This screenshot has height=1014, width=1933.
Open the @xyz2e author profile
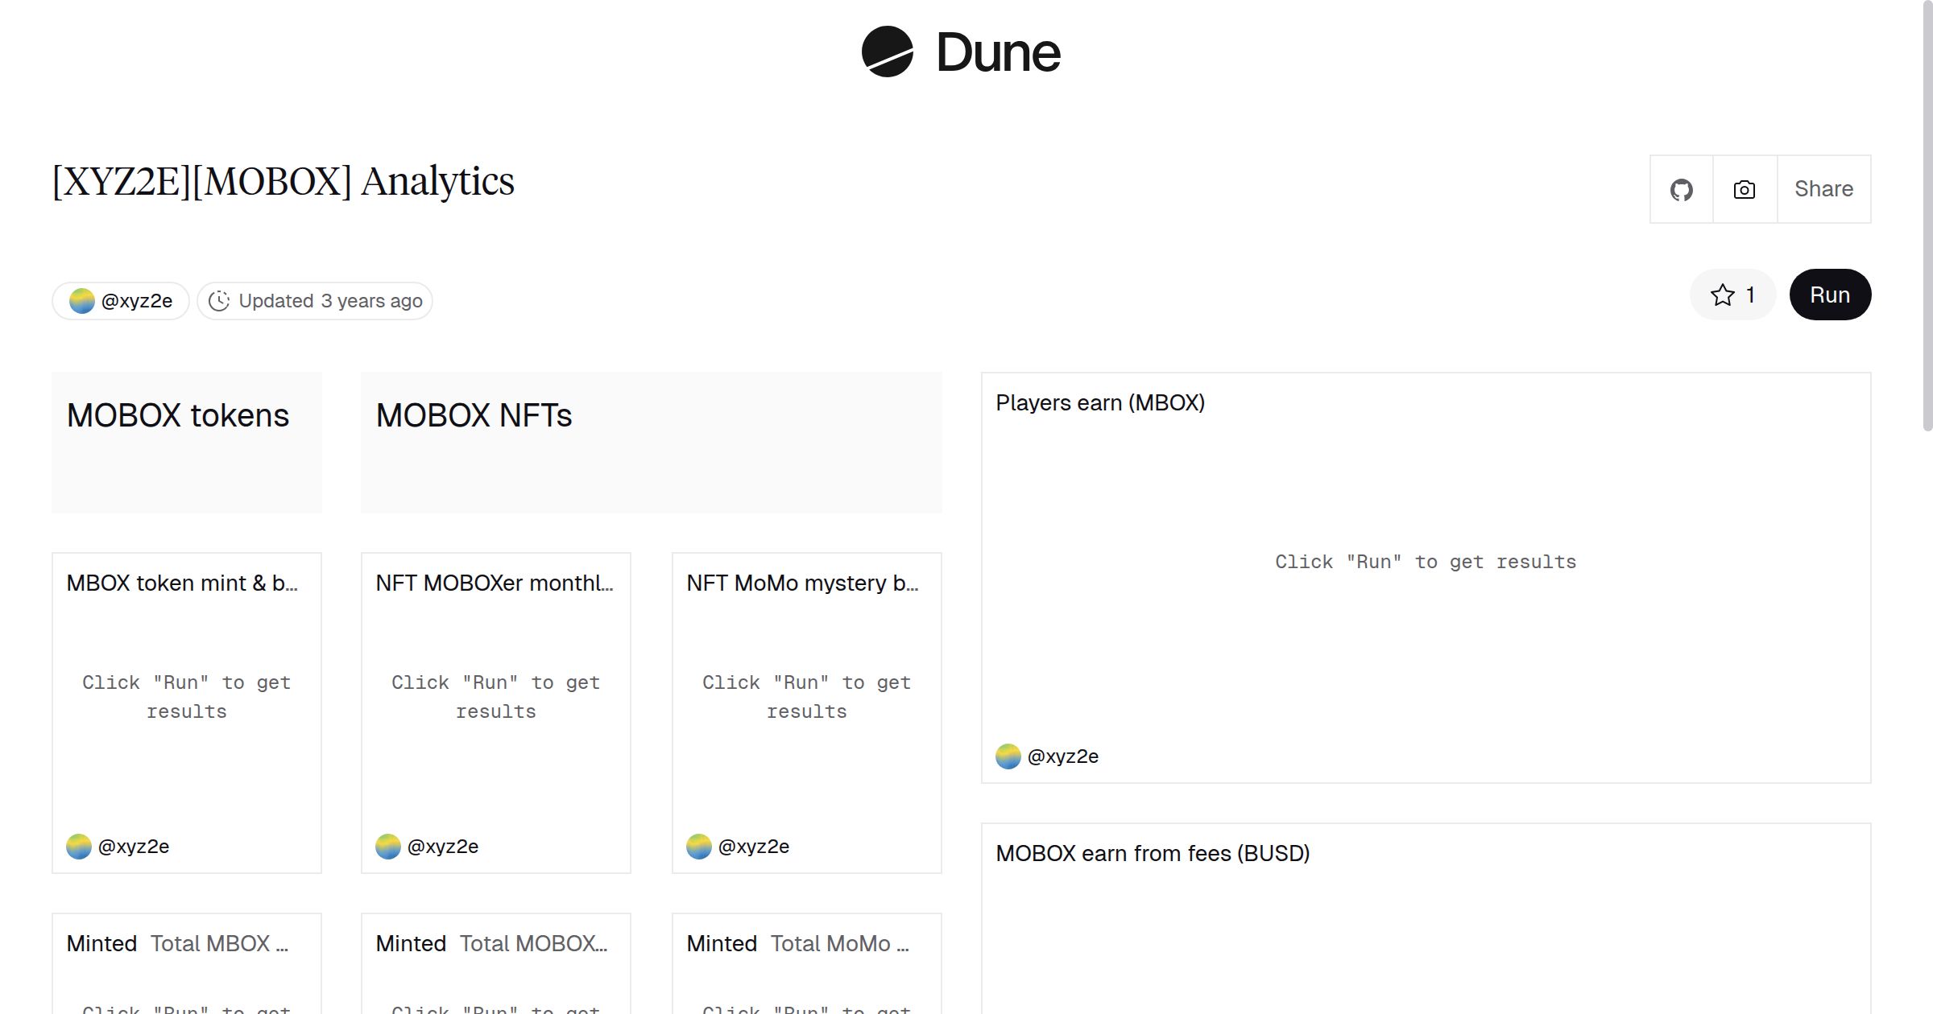coord(121,300)
